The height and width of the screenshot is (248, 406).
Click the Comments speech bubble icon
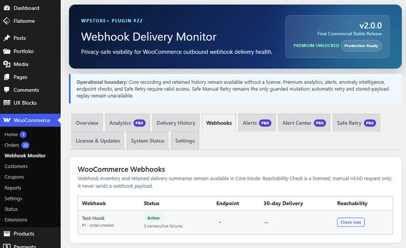point(7,90)
